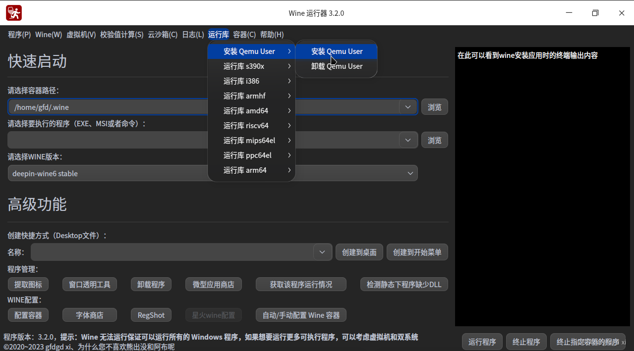
Task: Click the 运行程序 button
Action: pyautogui.click(x=482, y=342)
